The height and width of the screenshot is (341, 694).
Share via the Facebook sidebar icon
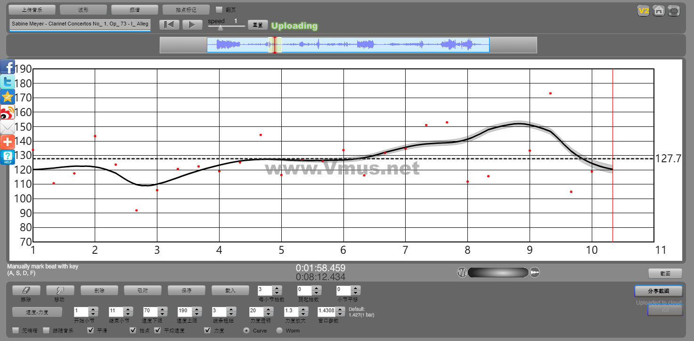pos(8,67)
